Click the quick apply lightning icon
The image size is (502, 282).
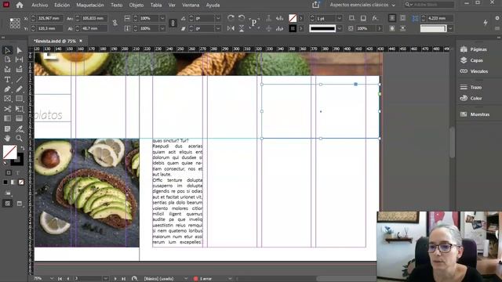486,23
